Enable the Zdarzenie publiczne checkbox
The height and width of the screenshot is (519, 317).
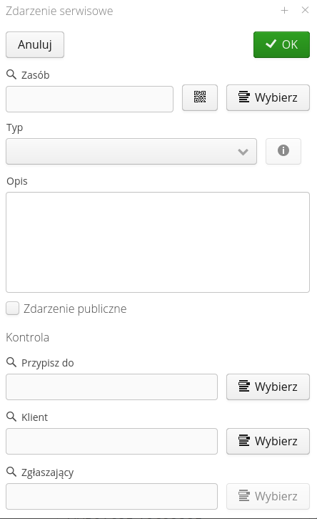coord(13,308)
